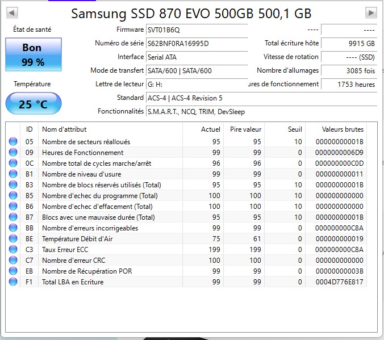Click the Standard field ACS-4 Revision 5
The height and width of the screenshot is (340, 384).
pyautogui.click(x=261, y=98)
